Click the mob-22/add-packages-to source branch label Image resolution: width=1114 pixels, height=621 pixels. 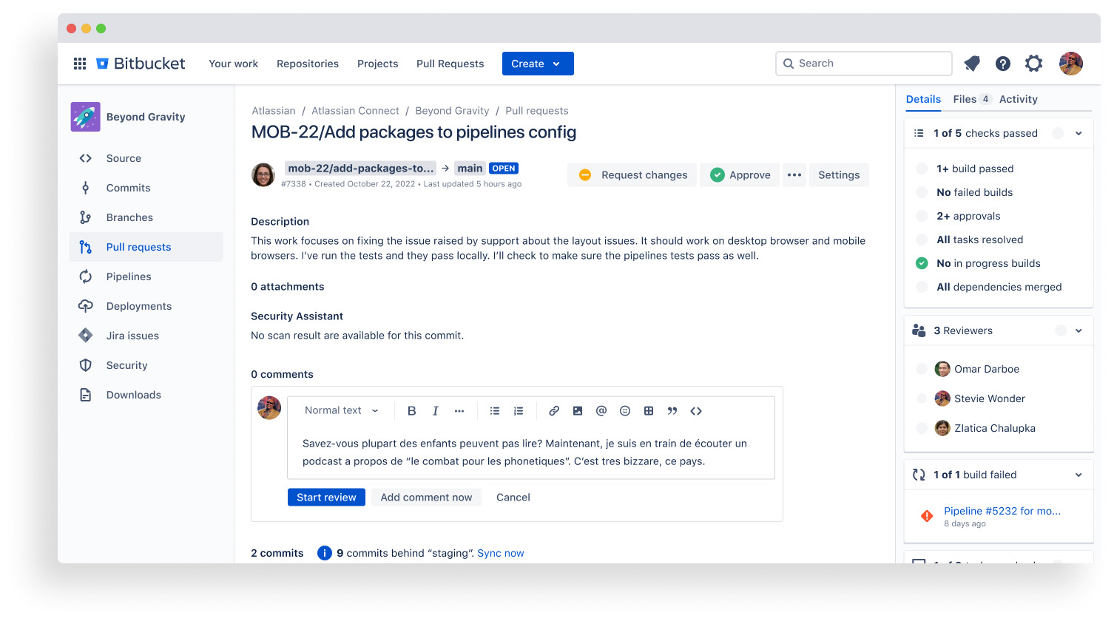point(361,169)
